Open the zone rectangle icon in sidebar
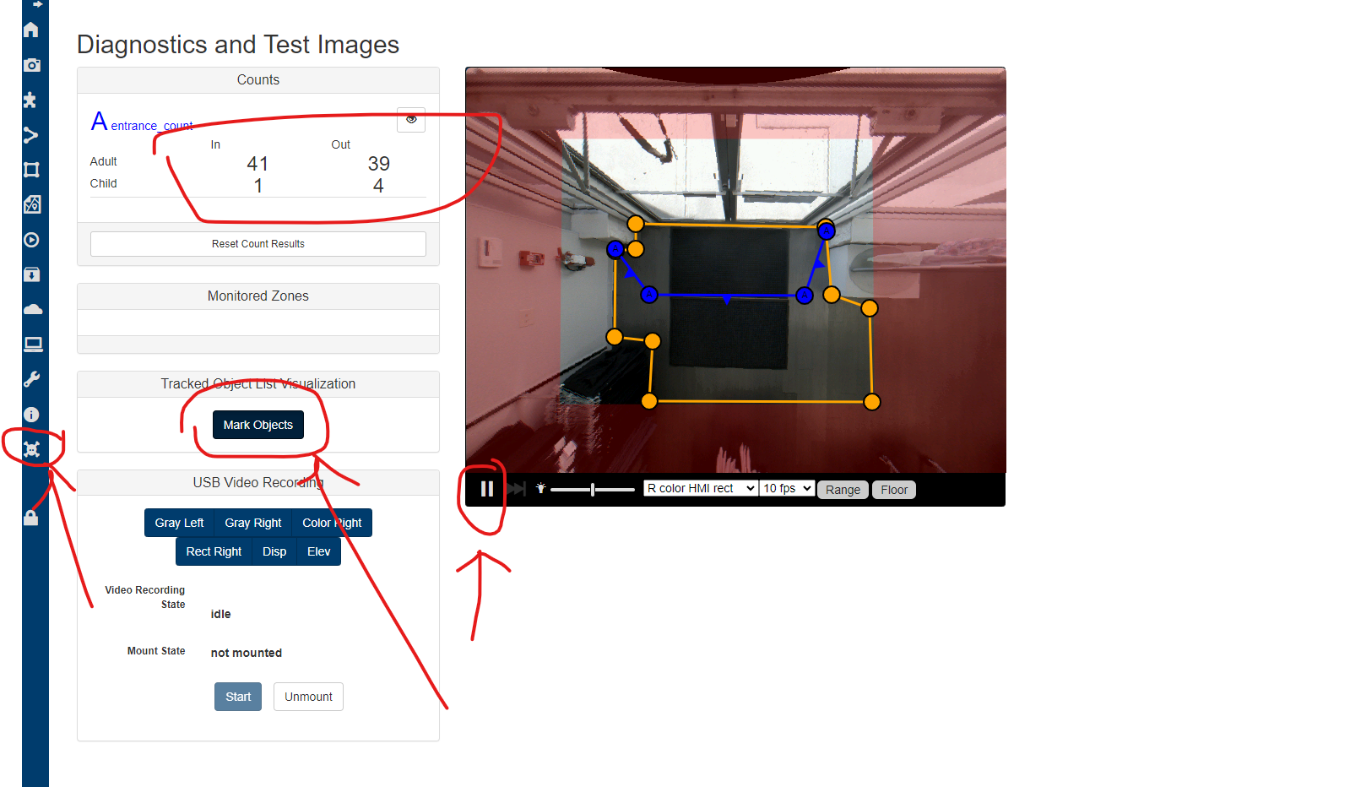Image resolution: width=1350 pixels, height=787 pixels. 31,170
